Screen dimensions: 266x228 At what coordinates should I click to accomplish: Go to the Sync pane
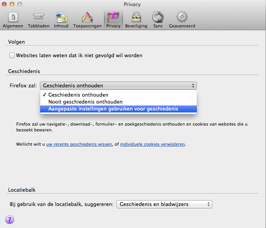coord(158,19)
